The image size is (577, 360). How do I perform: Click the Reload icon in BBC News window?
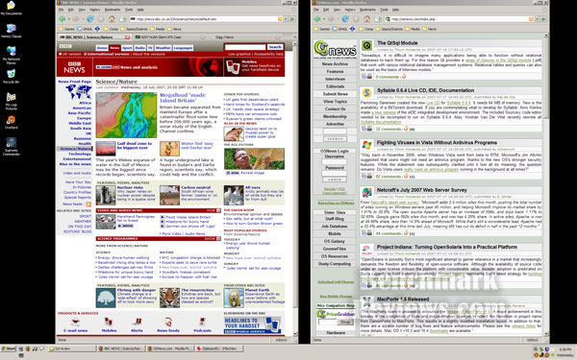tap(89, 19)
